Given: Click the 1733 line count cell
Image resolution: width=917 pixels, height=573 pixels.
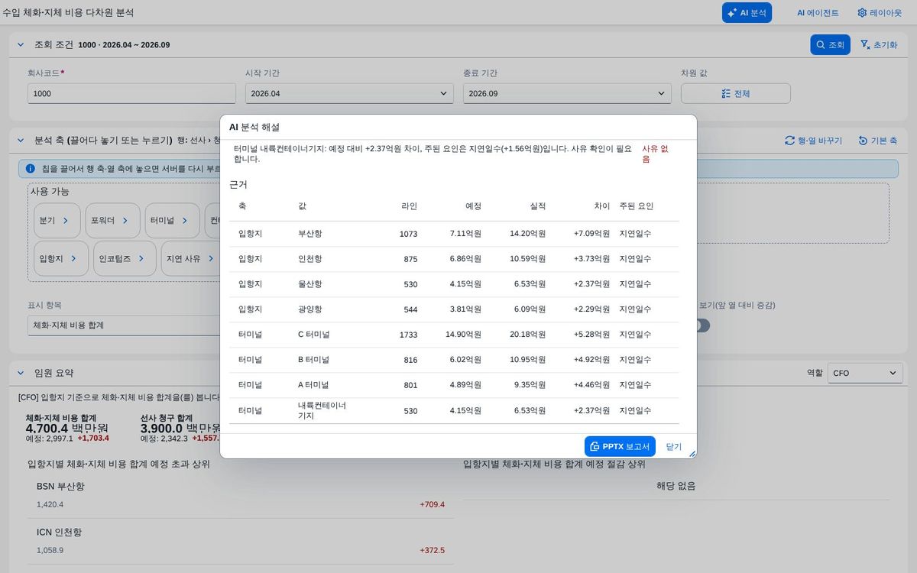Looking at the screenshot, I should click(408, 335).
